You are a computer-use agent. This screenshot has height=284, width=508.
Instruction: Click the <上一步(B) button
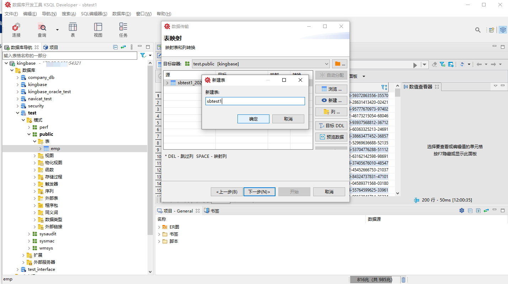point(227,192)
